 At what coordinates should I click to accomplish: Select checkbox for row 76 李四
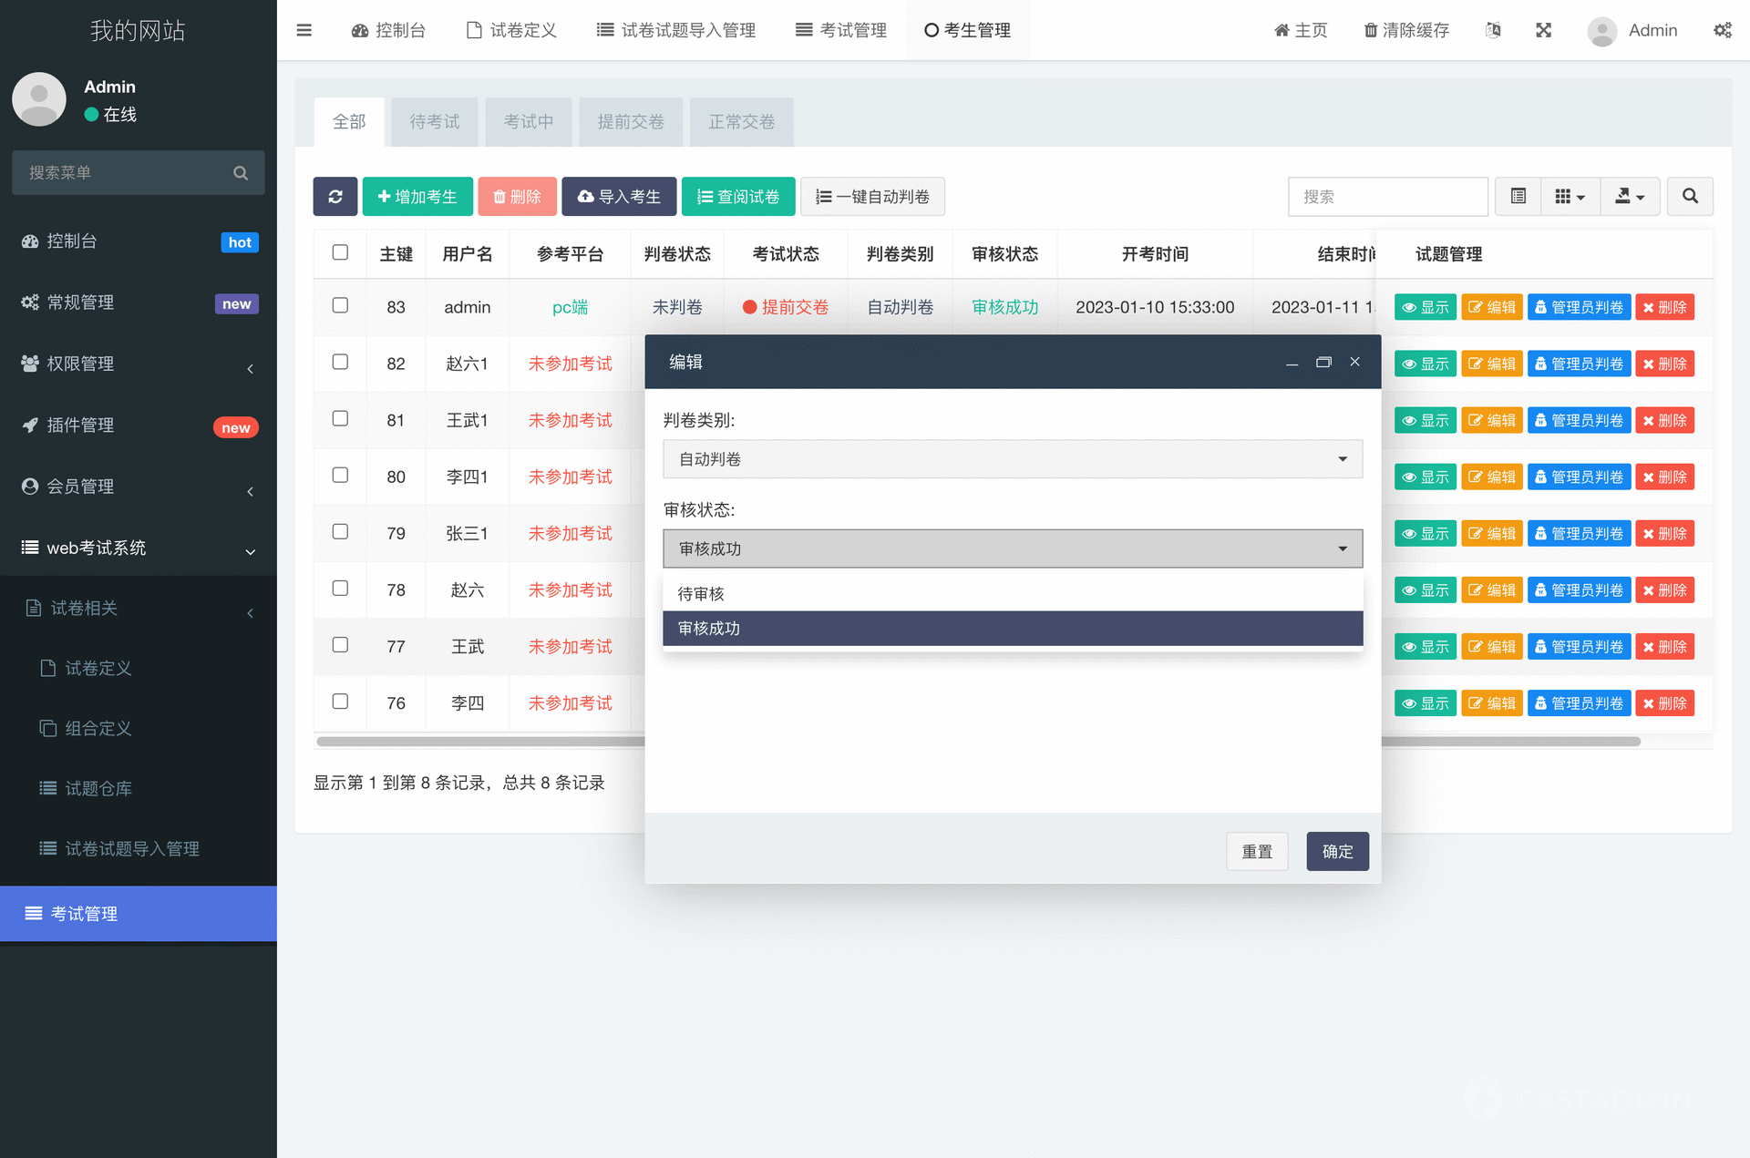(340, 702)
